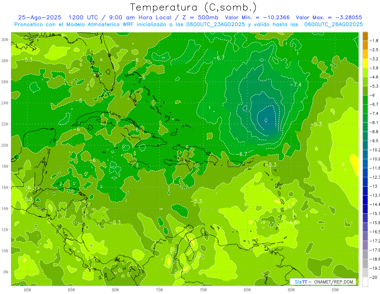Click the "16N" latitude axis label

click(x=4, y=187)
